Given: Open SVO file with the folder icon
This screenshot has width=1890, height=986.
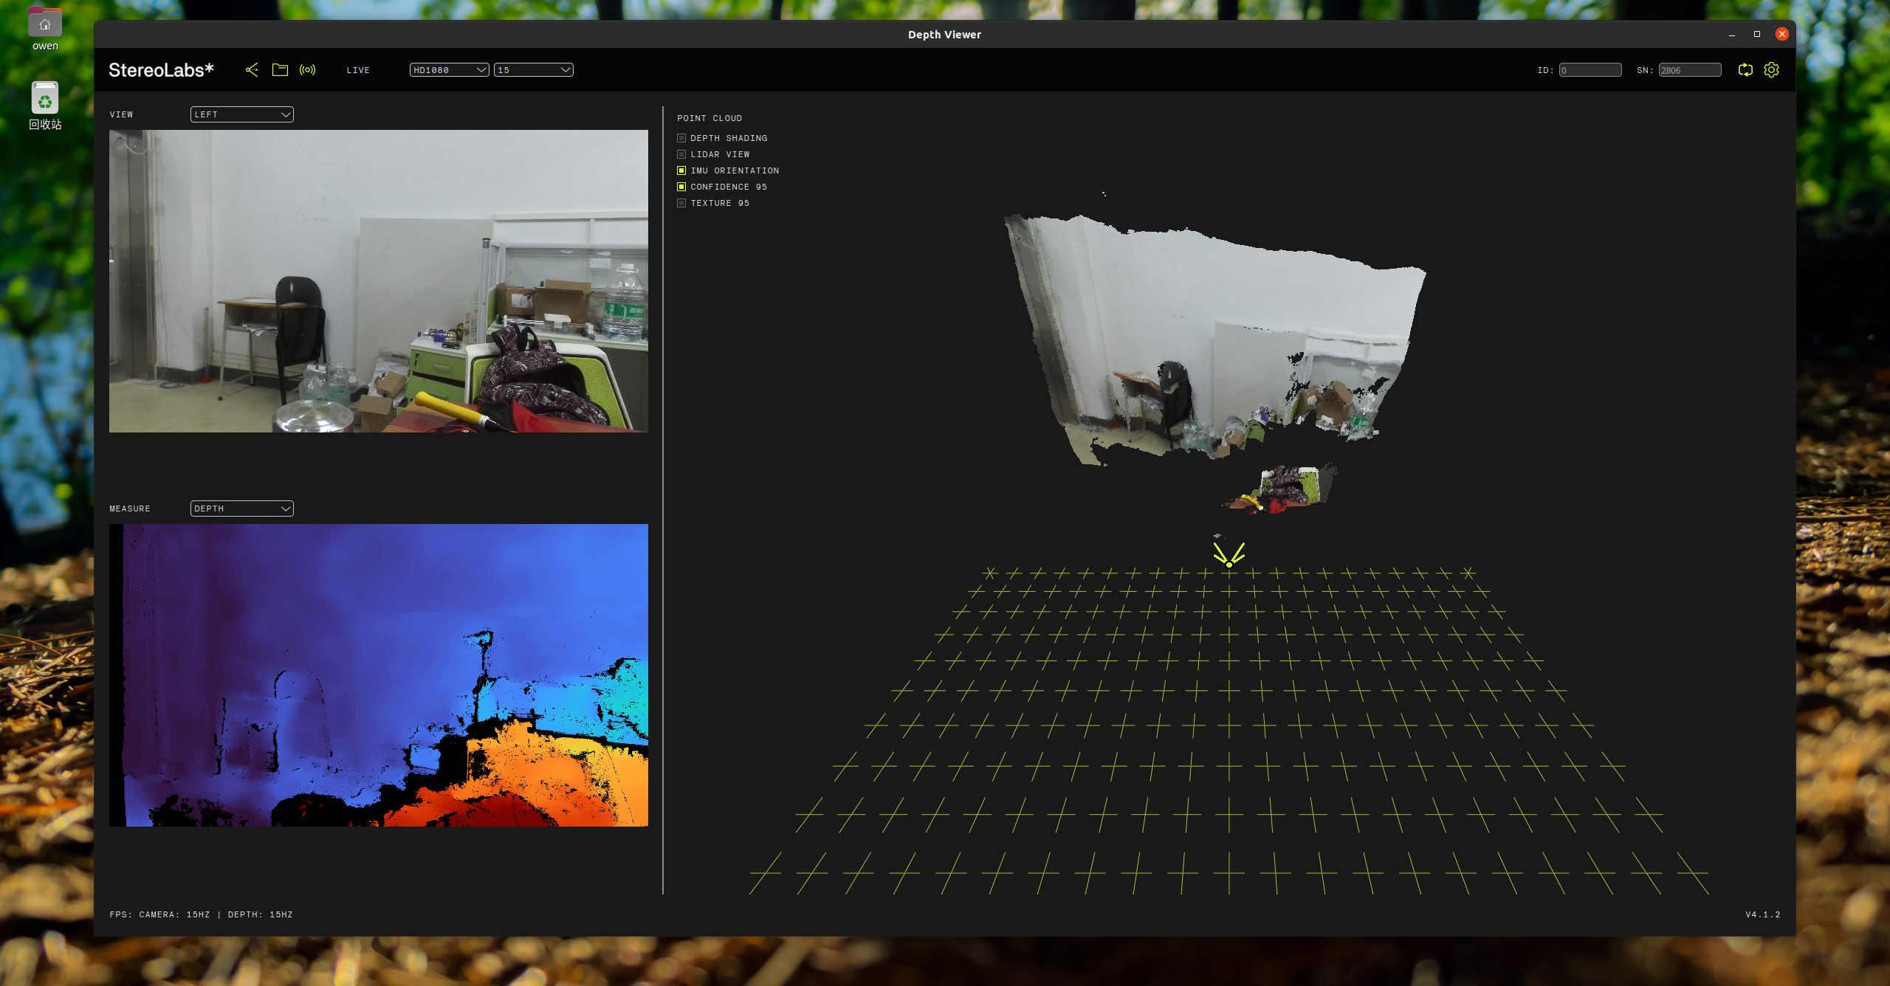Looking at the screenshot, I should point(280,70).
